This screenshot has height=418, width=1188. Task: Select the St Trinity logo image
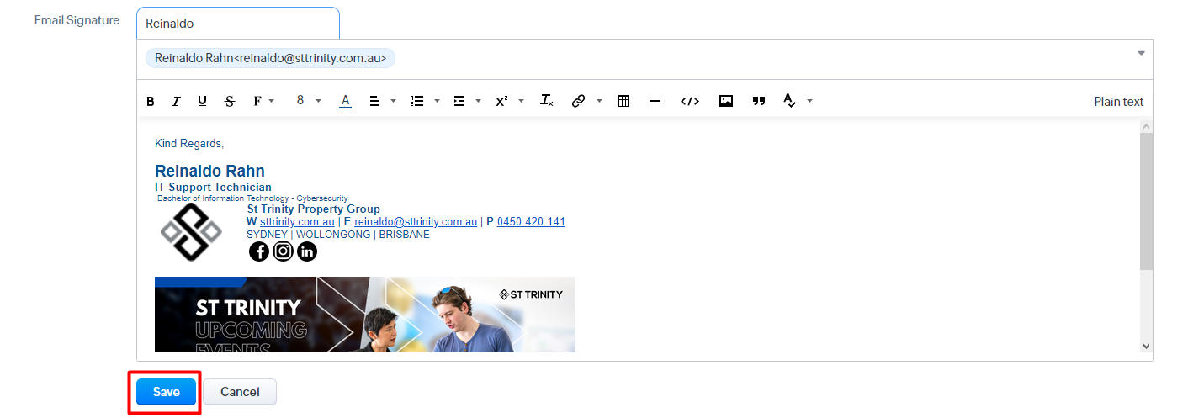[191, 230]
